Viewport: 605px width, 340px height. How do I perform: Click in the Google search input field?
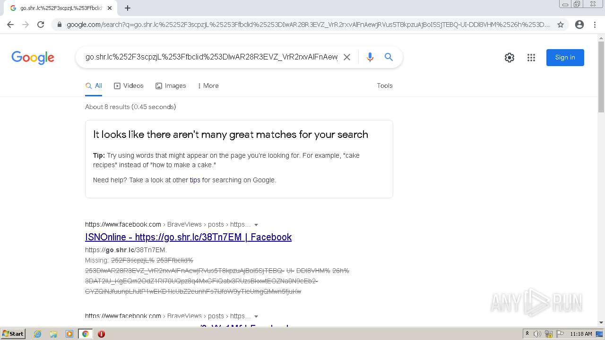point(211,57)
